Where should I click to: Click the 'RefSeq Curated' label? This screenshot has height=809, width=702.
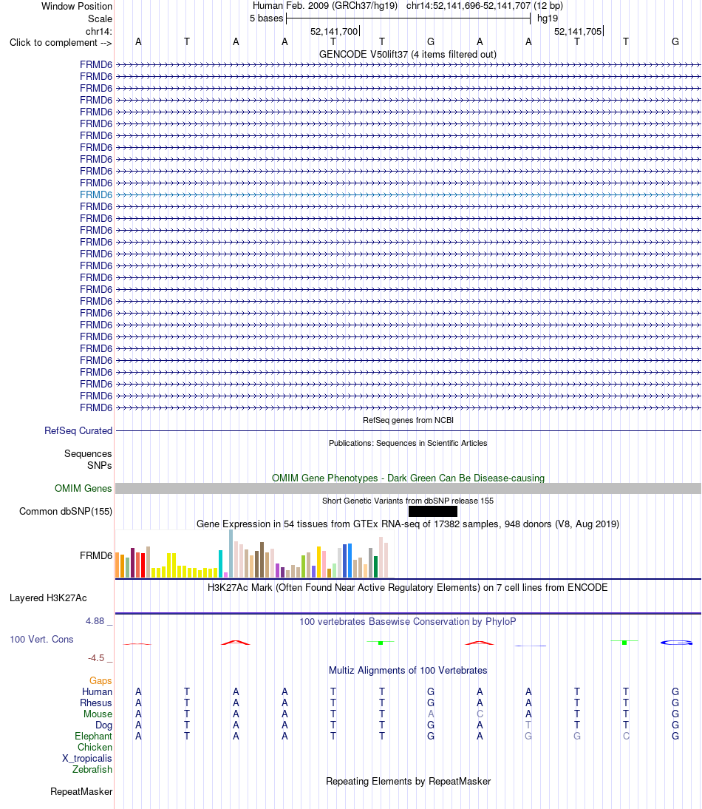point(78,431)
